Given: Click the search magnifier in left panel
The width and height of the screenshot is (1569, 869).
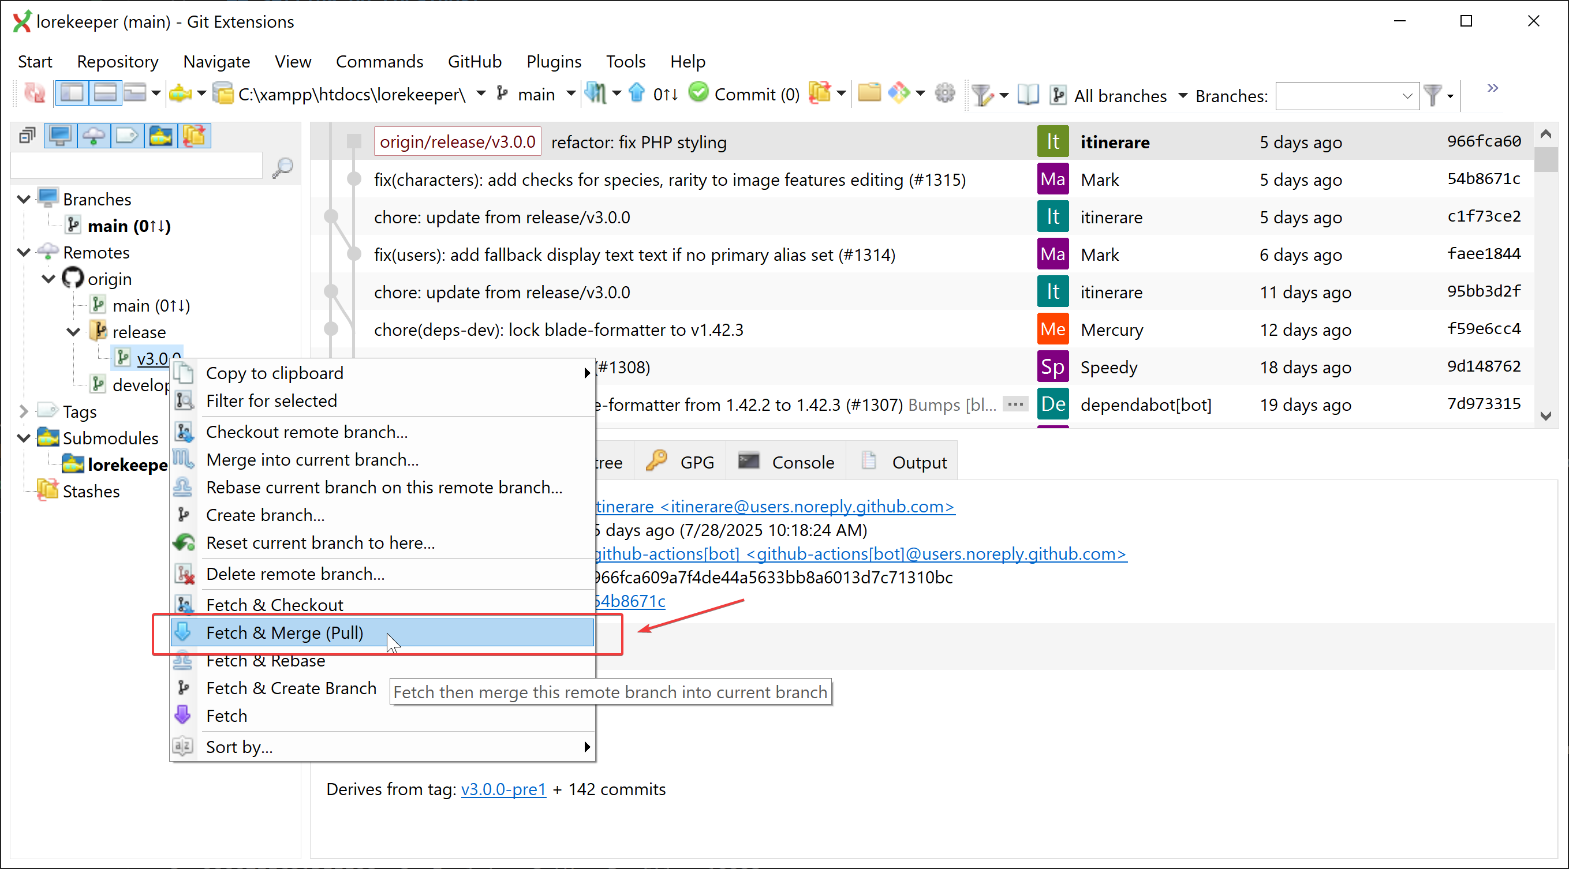Looking at the screenshot, I should (x=282, y=167).
